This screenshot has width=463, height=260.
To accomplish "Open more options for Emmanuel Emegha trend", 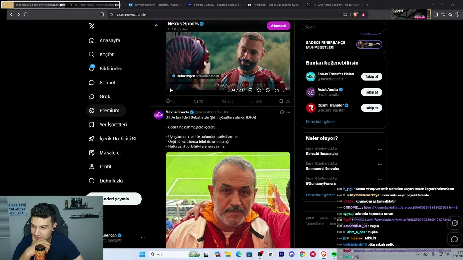I will coord(380,165).
